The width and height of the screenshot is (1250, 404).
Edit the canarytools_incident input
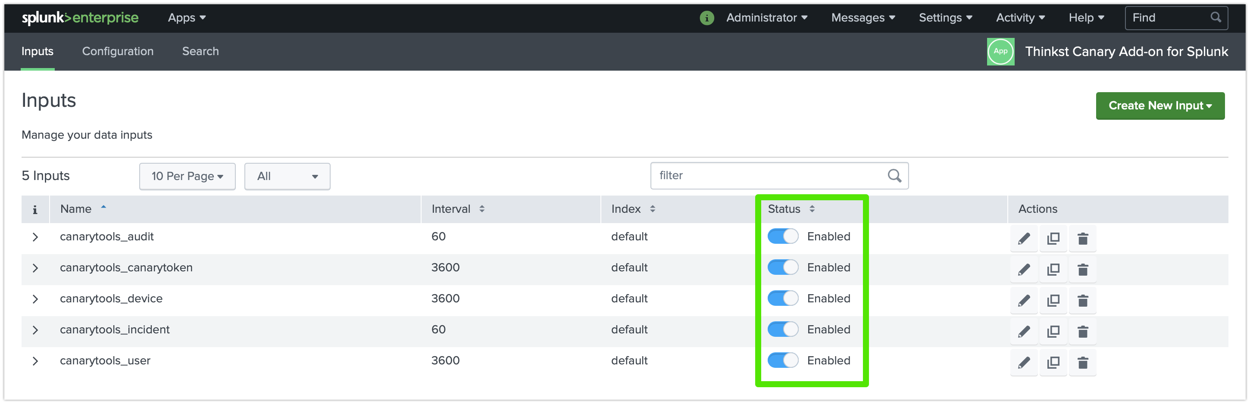tap(1024, 332)
